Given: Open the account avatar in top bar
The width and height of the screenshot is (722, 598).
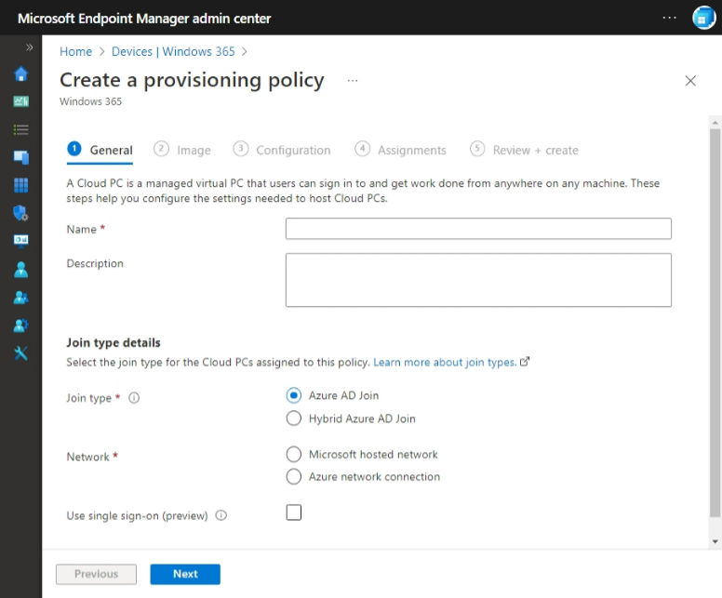Looking at the screenshot, I should click(704, 18).
